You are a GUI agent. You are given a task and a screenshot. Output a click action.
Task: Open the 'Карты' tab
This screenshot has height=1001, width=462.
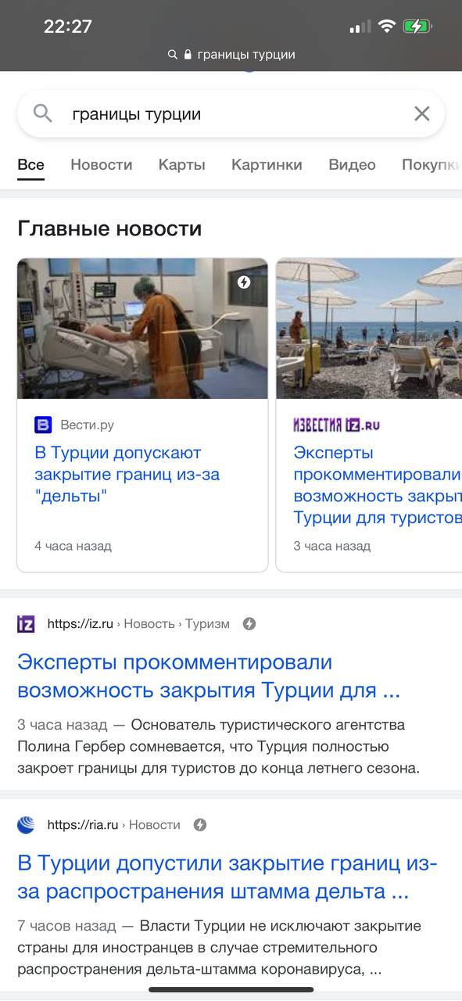(182, 165)
